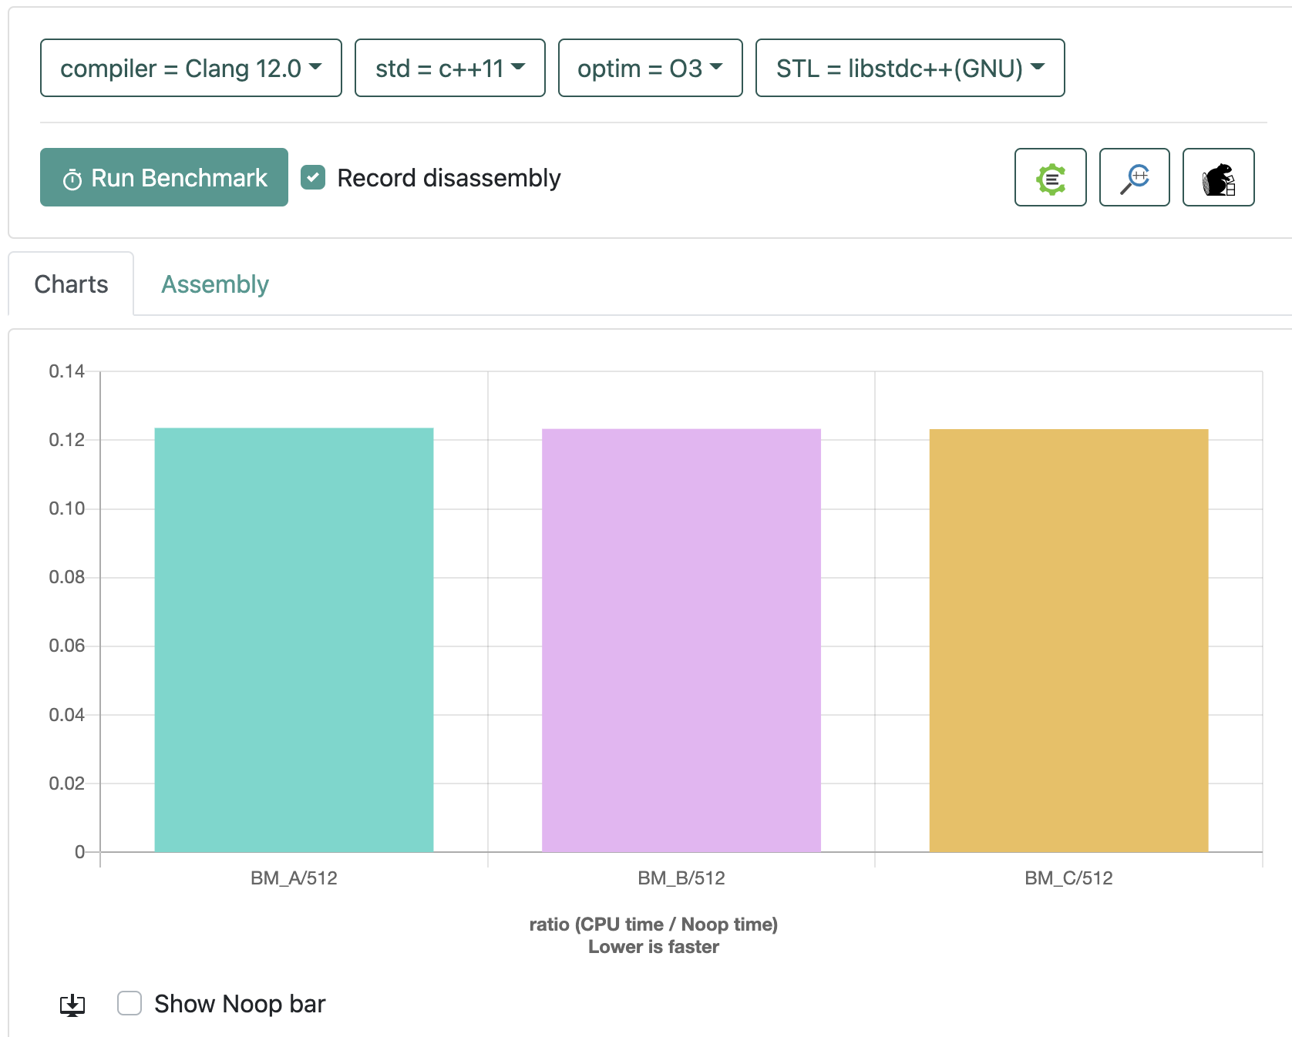Click the 0.06 y-axis value
The width and height of the screenshot is (1292, 1037).
tap(67, 646)
